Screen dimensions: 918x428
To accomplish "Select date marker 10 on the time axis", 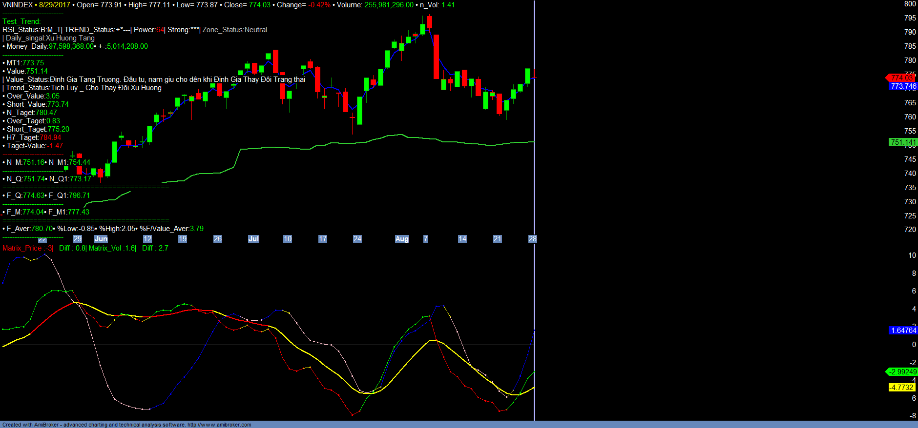I will tap(288, 239).
